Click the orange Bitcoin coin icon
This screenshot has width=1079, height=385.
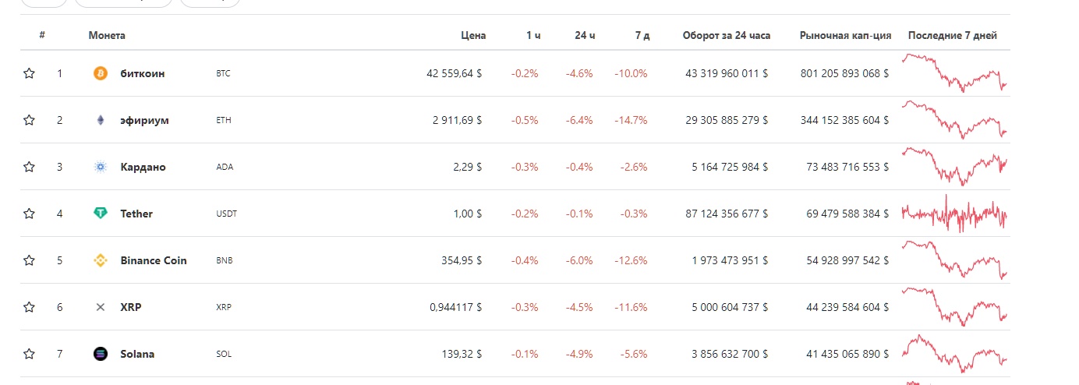(x=100, y=73)
